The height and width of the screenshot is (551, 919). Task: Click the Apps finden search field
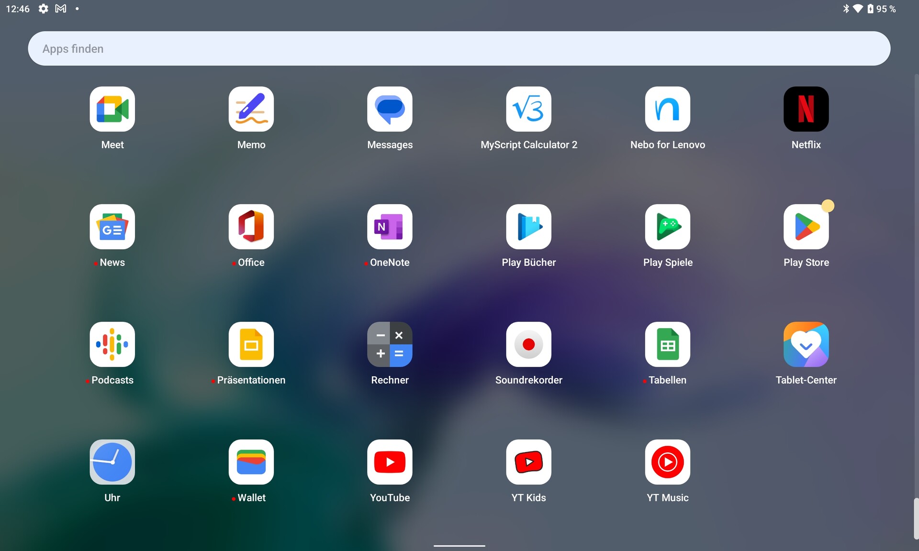[x=459, y=48]
